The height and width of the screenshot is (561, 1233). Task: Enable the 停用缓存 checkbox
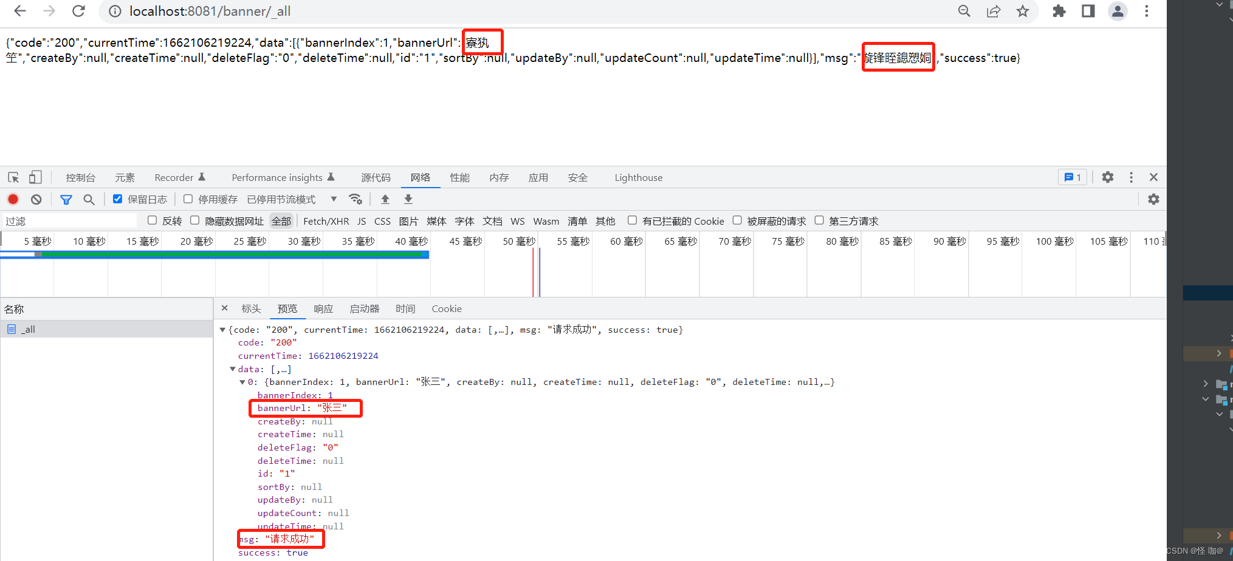point(188,199)
